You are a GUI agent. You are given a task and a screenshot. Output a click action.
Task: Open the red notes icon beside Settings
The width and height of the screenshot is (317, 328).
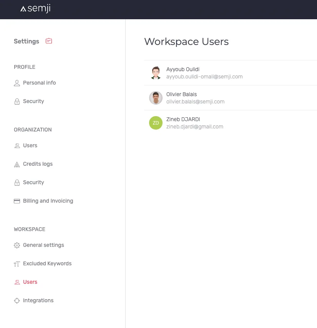tap(49, 41)
